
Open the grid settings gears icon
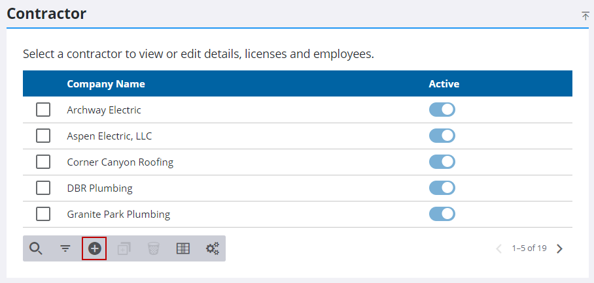[213, 248]
